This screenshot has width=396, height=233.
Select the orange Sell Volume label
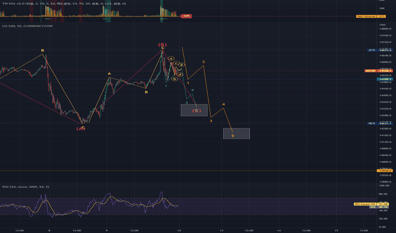[x=366, y=17]
